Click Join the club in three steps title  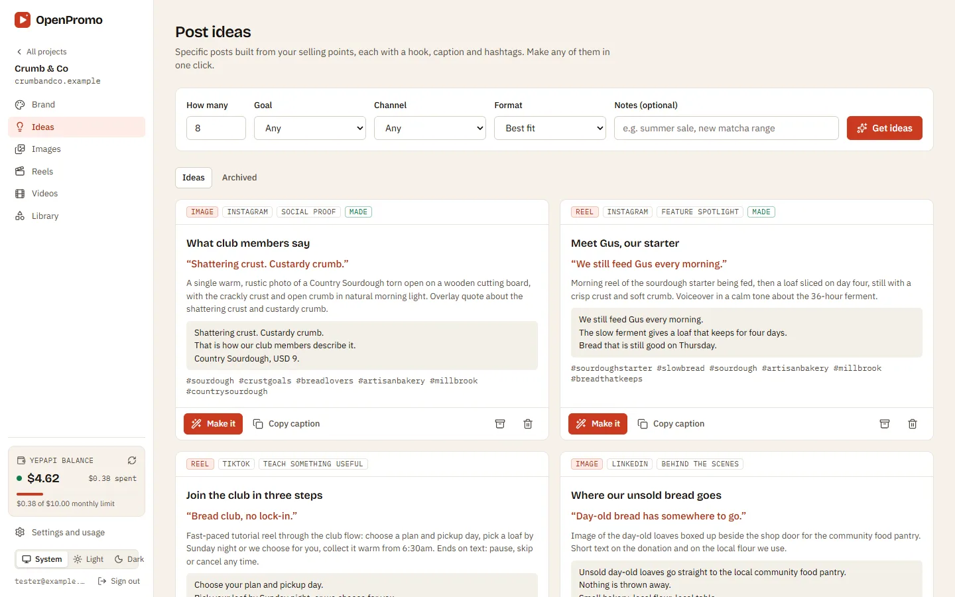254,496
